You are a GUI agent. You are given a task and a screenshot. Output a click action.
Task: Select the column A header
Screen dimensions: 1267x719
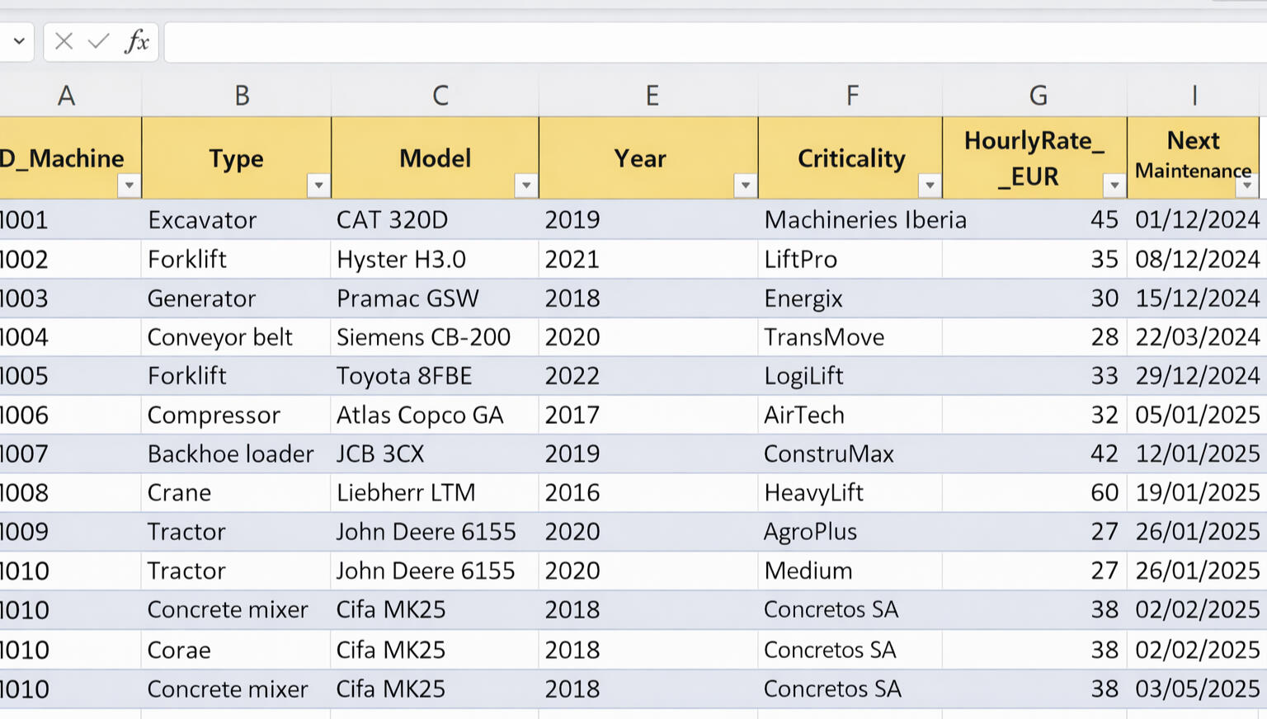[66, 95]
